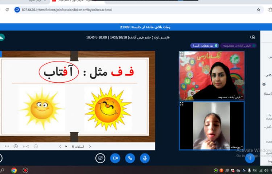The width and height of the screenshot is (272, 174).
Task: Click the green circle system tray icon
Action: 216,170
